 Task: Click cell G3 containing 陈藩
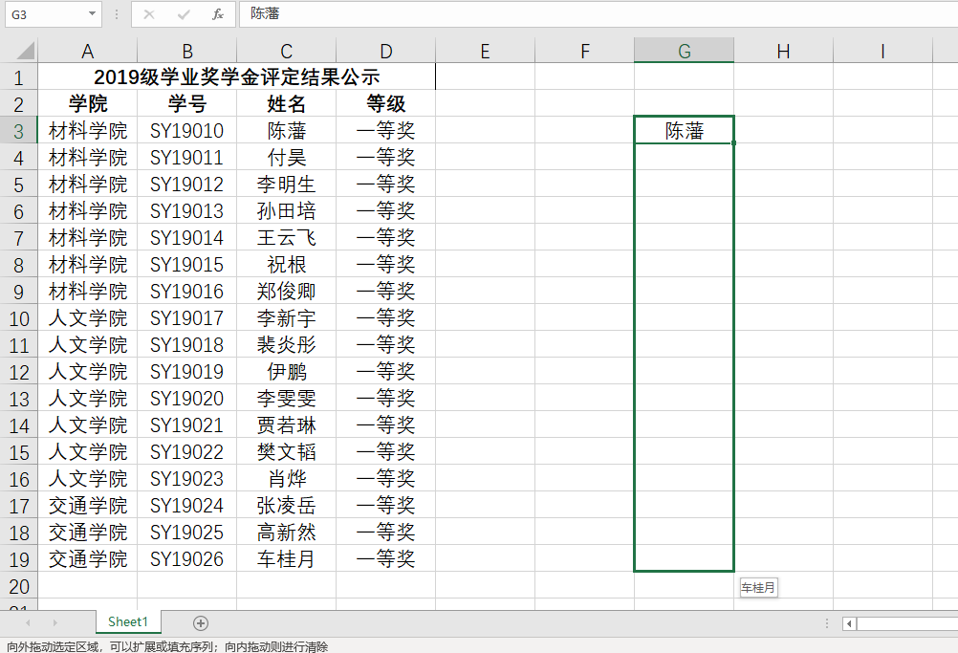click(x=685, y=131)
